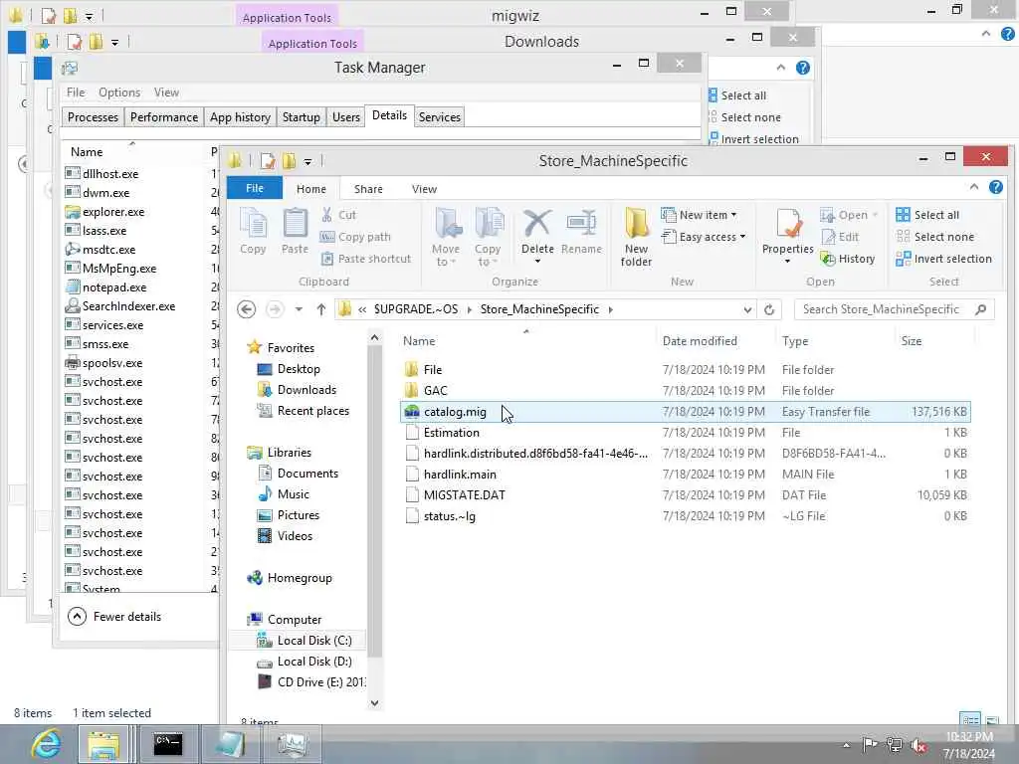This screenshot has width=1019, height=764.
Task: Switch to the Processes tab in Task Manager
Action: click(x=93, y=117)
